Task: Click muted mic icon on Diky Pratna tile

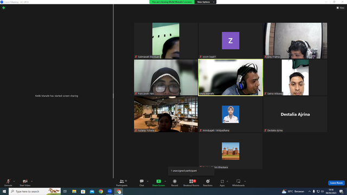Action: 265,57
